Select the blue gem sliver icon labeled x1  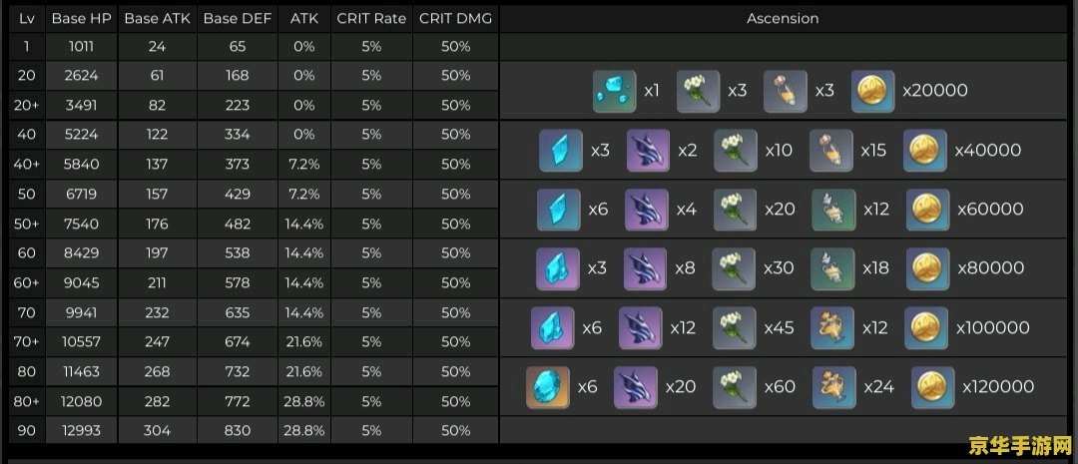point(615,92)
